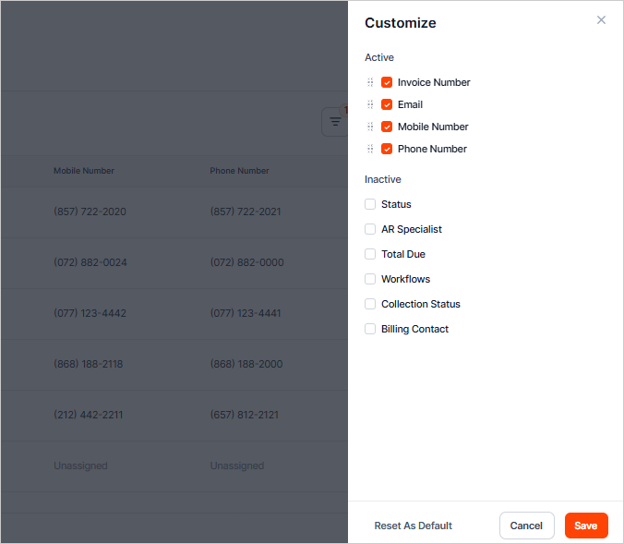
Task: Click the Mobile Number column header
Action: 84,171
